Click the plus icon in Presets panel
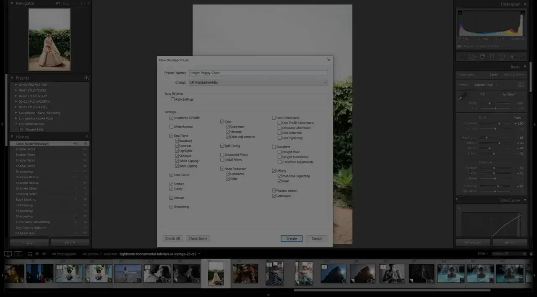The height and width of the screenshot is (297, 537). (x=87, y=78)
